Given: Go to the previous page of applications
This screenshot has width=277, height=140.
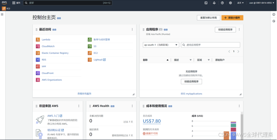Looking at the screenshot, I should [229, 51].
